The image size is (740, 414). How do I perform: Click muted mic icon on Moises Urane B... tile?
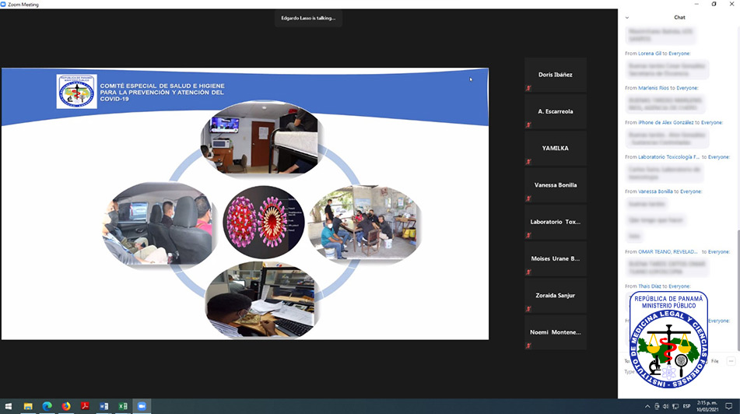528,272
